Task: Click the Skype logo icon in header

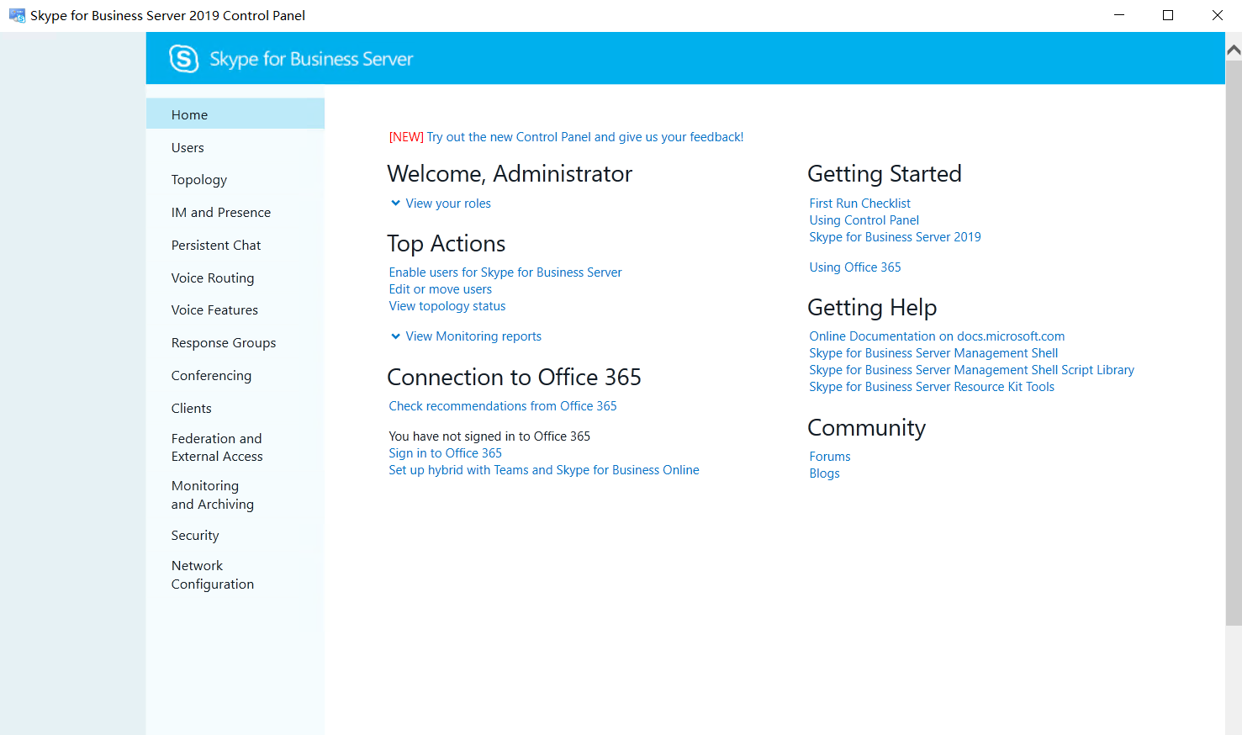Action: tap(184, 59)
